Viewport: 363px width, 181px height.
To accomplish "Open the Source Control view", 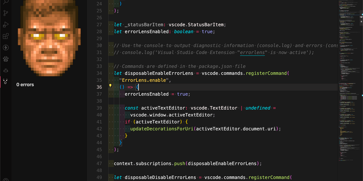I will [6, 13].
